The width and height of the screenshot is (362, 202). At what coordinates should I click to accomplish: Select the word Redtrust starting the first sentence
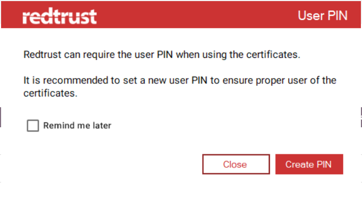(42, 55)
